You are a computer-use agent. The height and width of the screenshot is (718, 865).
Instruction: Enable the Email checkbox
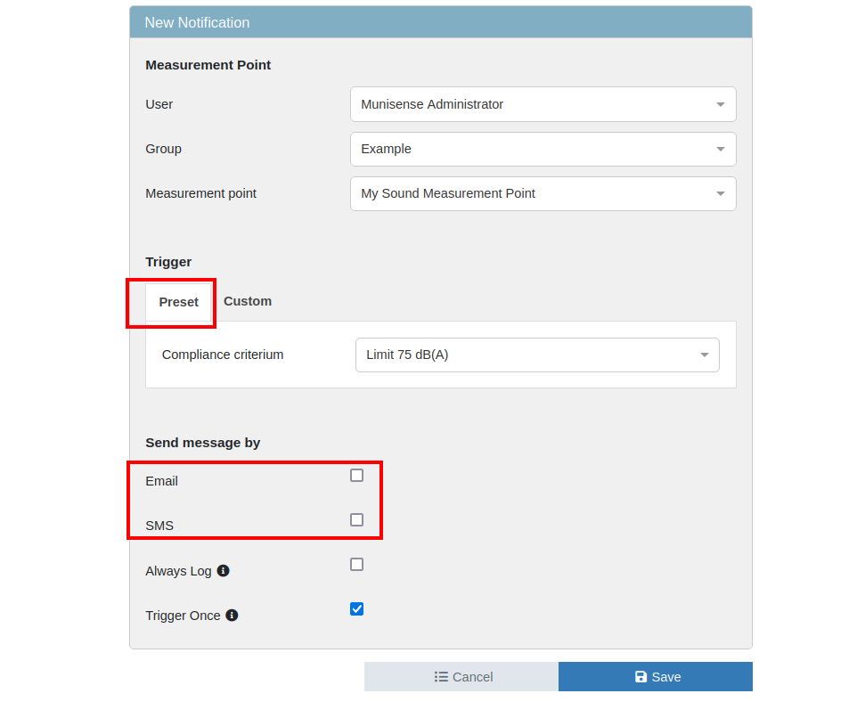click(356, 476)
